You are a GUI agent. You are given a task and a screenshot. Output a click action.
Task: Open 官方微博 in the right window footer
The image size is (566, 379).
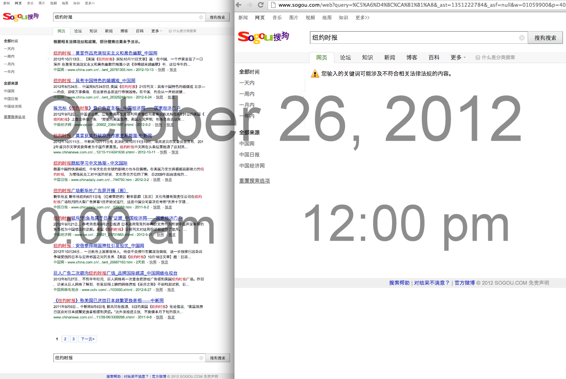click(x=465, y=283)
